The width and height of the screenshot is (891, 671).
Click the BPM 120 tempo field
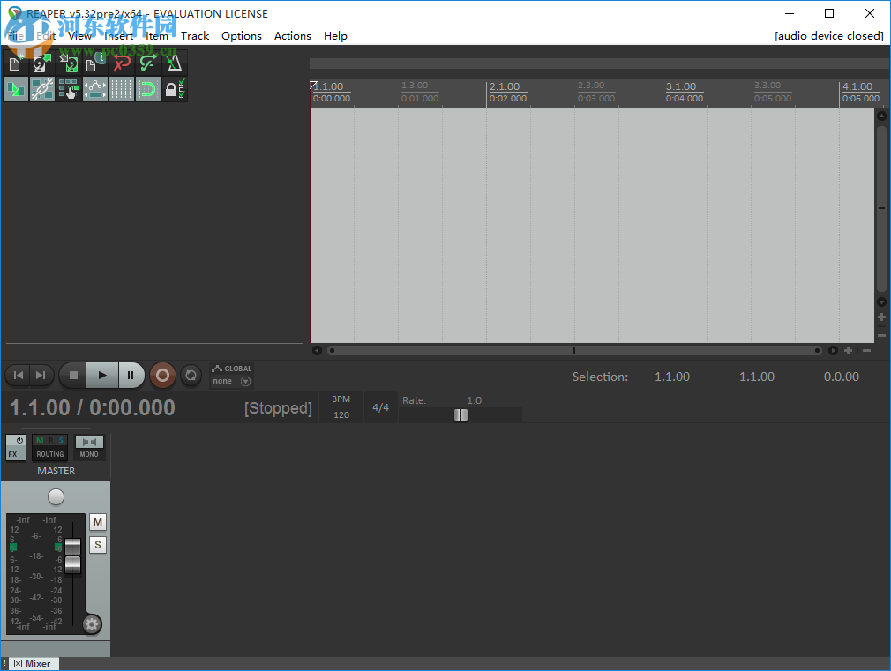click(341, 406)
